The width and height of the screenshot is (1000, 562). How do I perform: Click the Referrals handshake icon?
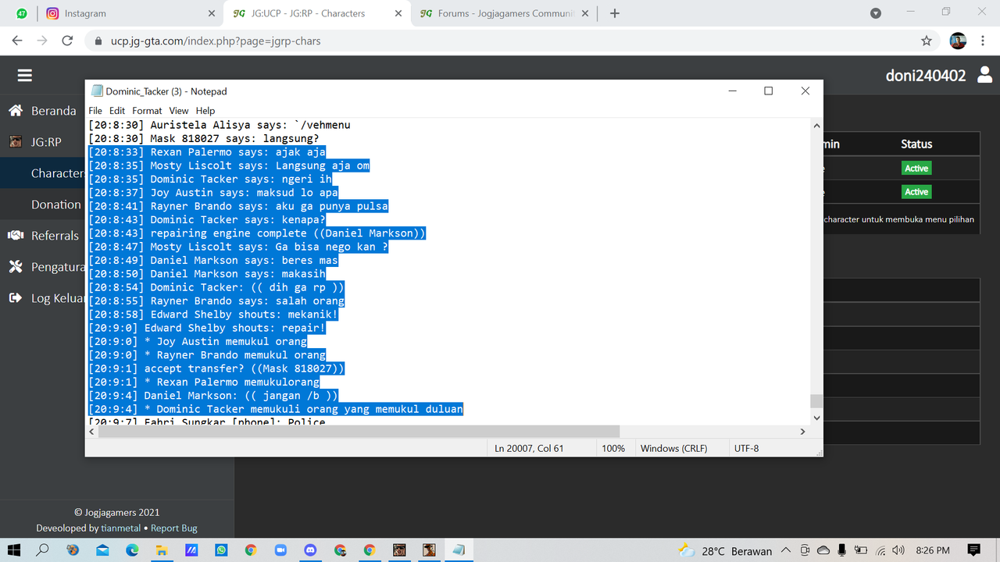coord(16,236)
